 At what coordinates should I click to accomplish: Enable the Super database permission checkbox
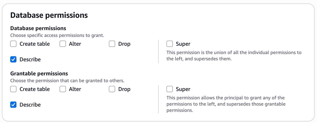170,44
